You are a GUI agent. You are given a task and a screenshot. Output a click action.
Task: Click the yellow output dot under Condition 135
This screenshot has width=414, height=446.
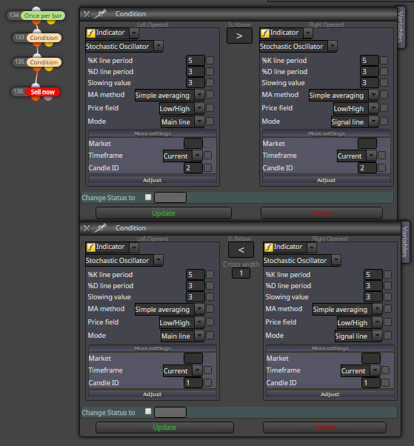(x=49, y=69)
